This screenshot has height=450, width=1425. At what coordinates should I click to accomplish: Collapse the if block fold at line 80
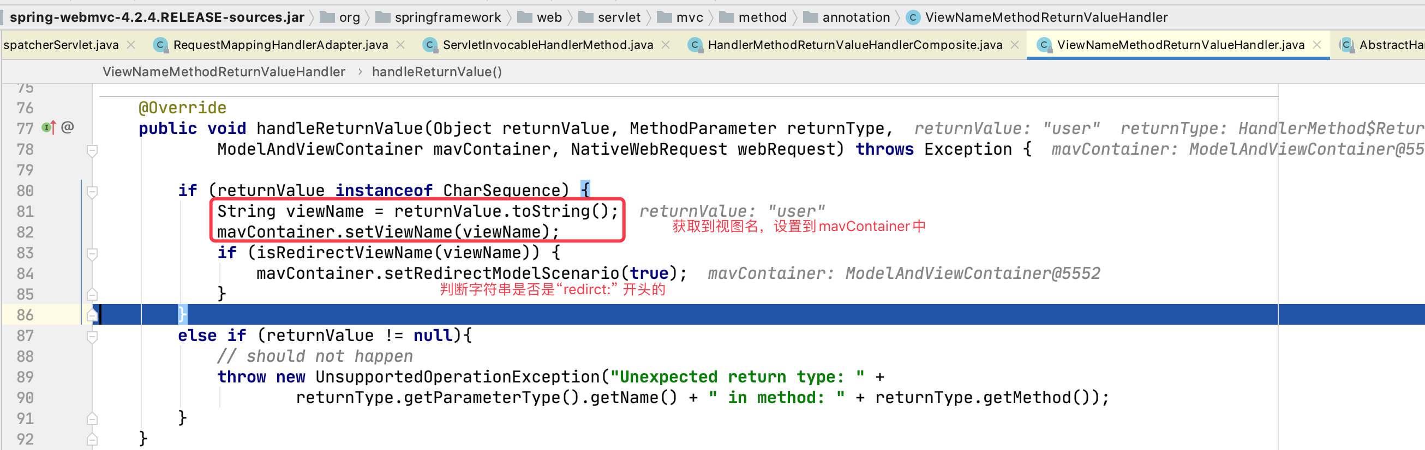(x=92, y=192)
